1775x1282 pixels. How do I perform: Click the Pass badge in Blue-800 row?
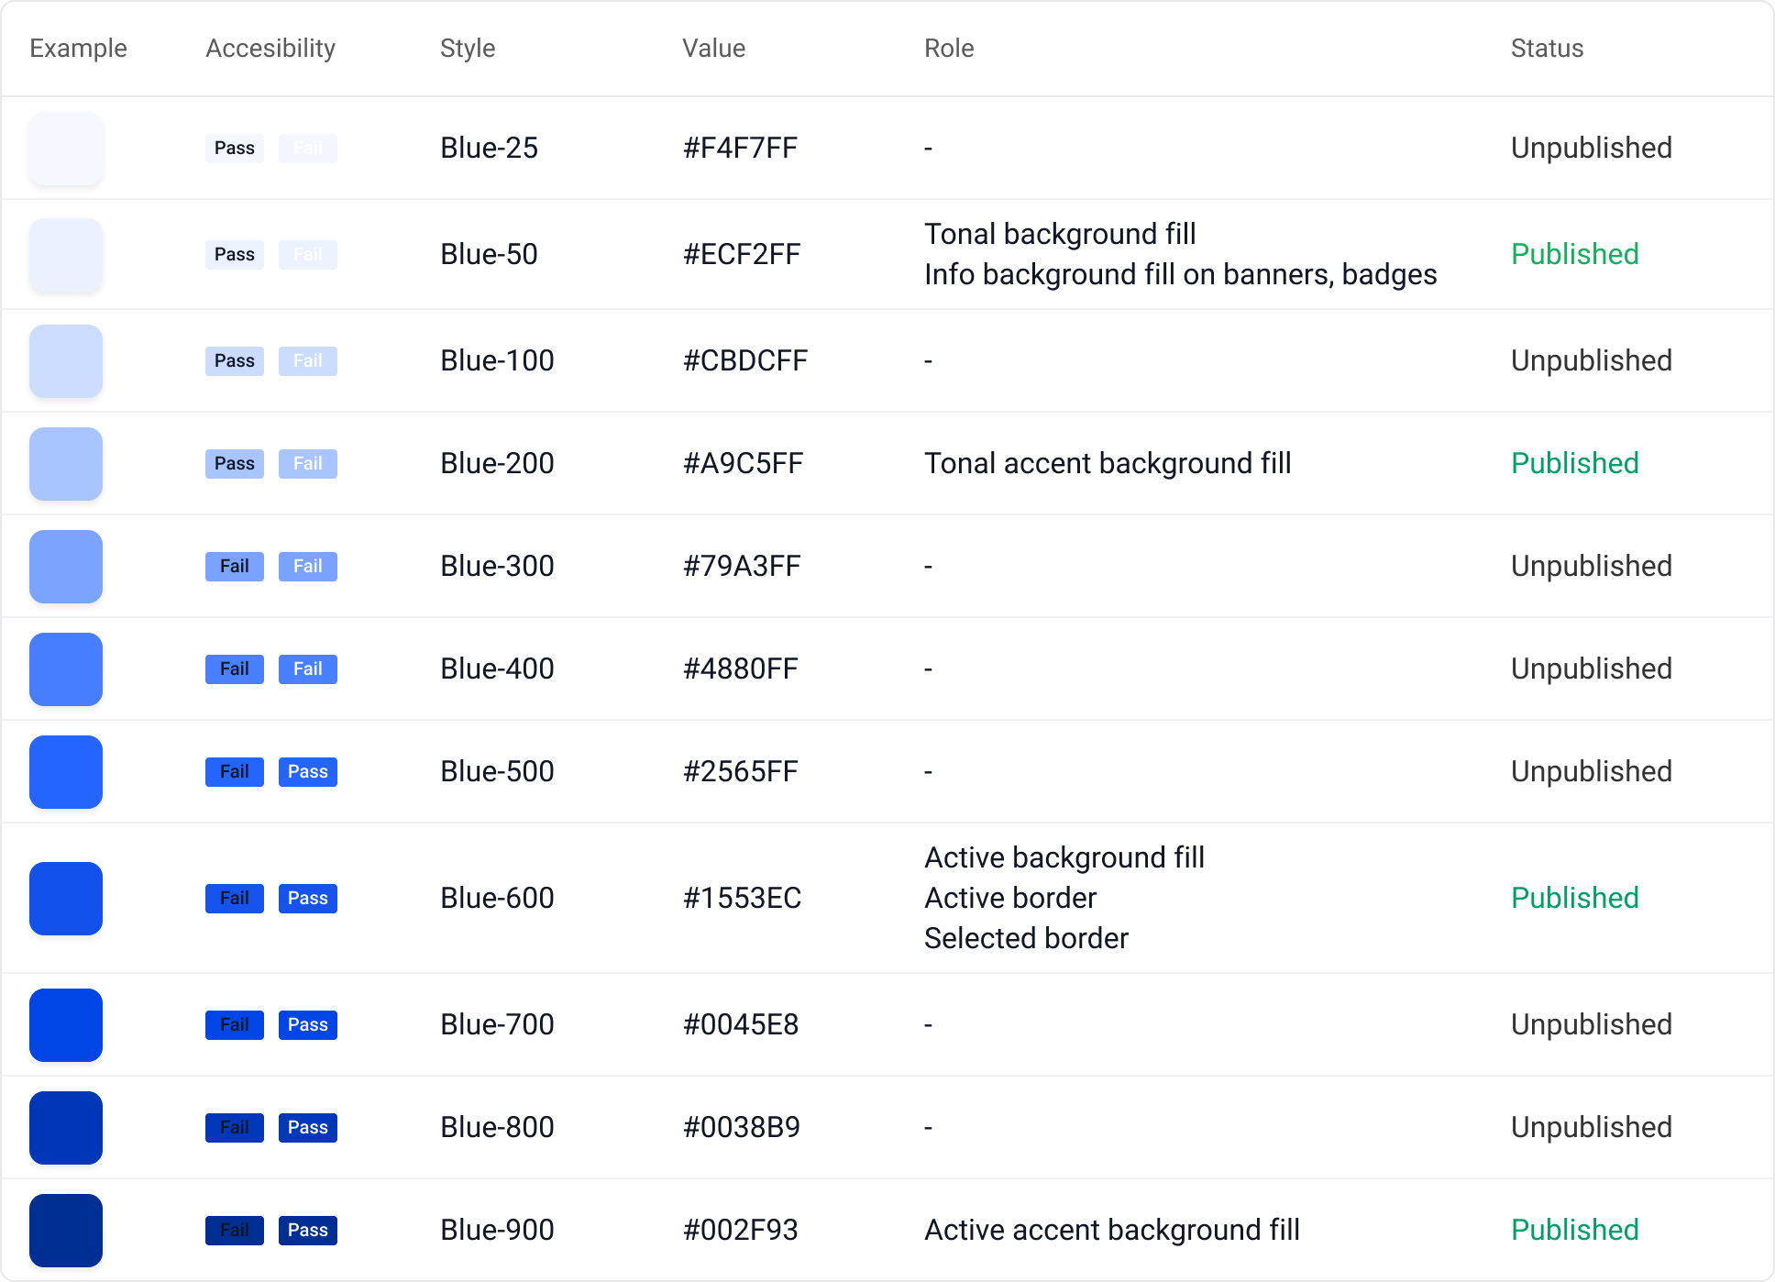point(308,1128)
